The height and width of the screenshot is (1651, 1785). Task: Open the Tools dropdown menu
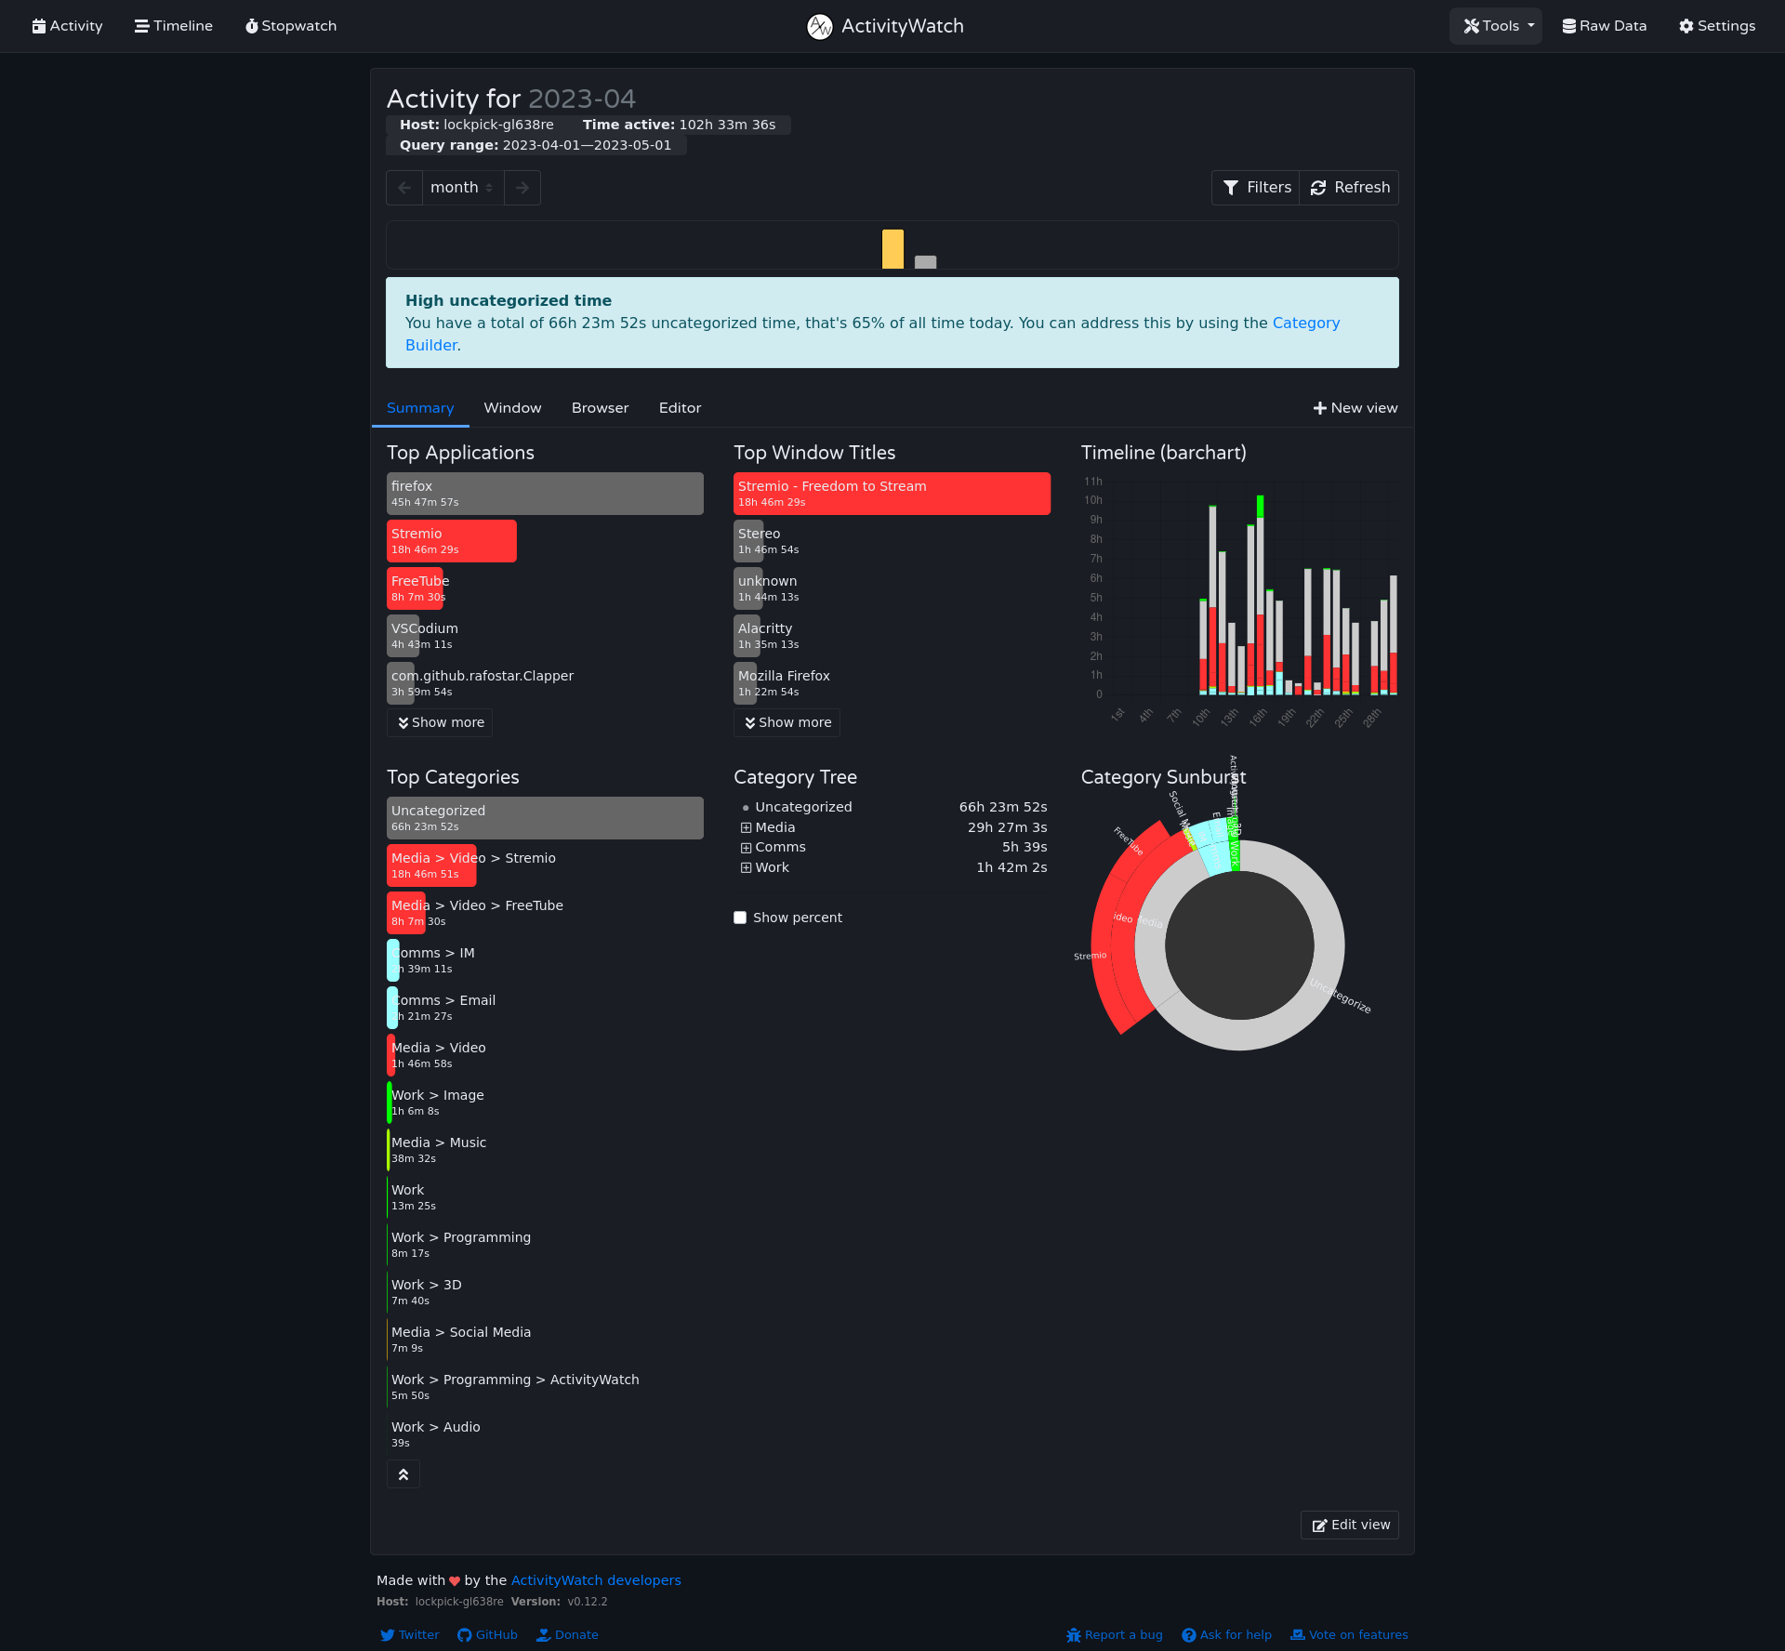(1496, 26)
